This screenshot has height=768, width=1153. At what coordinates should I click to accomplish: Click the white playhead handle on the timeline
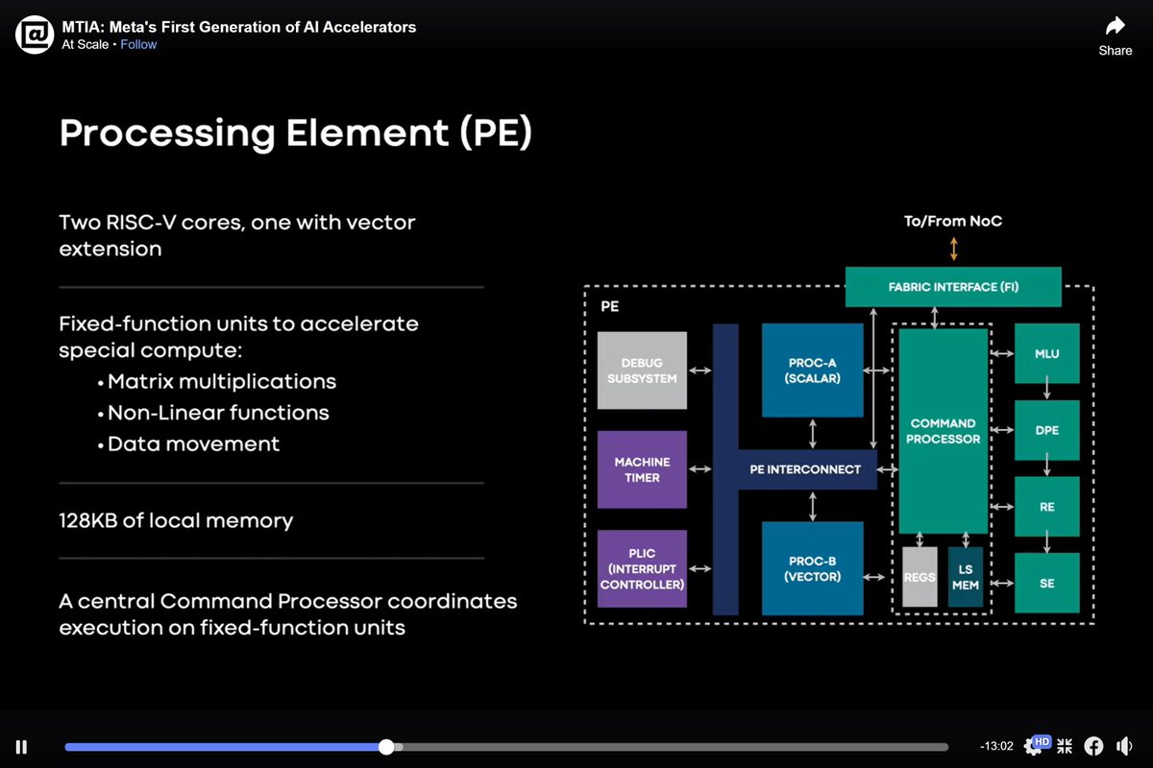(x=386, y=746)
